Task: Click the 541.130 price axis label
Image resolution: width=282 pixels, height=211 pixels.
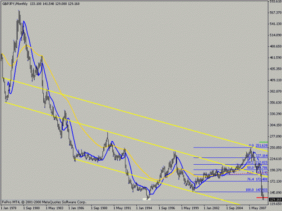Action: (276, 24)
